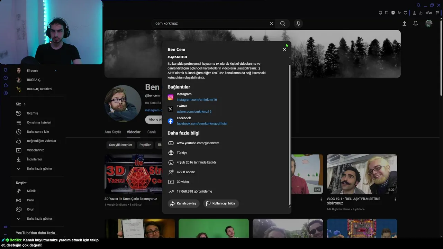
Task: Click the GX icon in the sidebar
Action: pyautogui.click(x=6, y=227)
